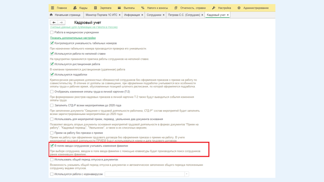Open the Налоги и взносы section

tap(157, 8)
